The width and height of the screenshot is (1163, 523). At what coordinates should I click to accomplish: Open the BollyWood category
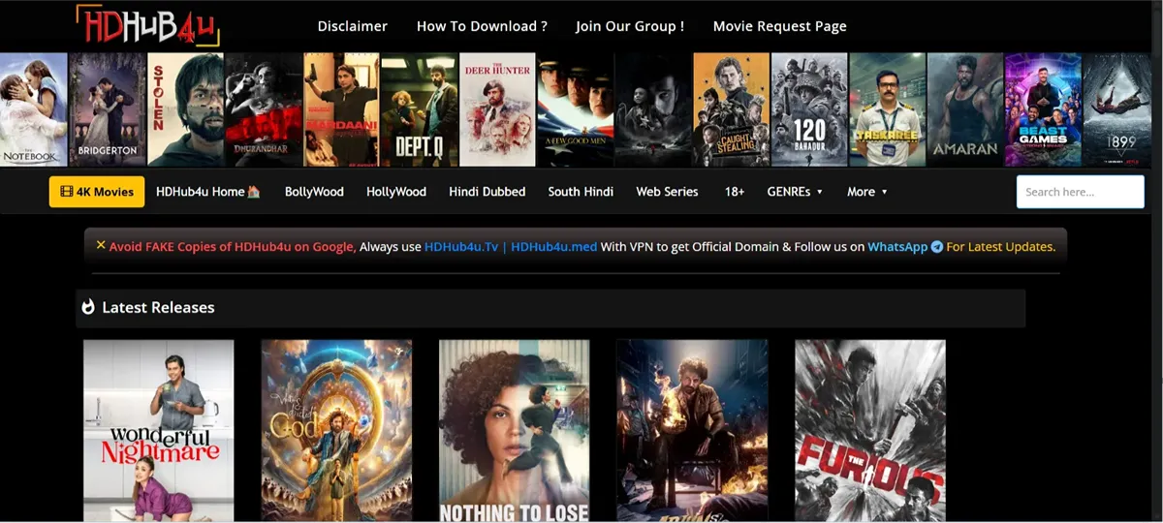pos(314,192)
